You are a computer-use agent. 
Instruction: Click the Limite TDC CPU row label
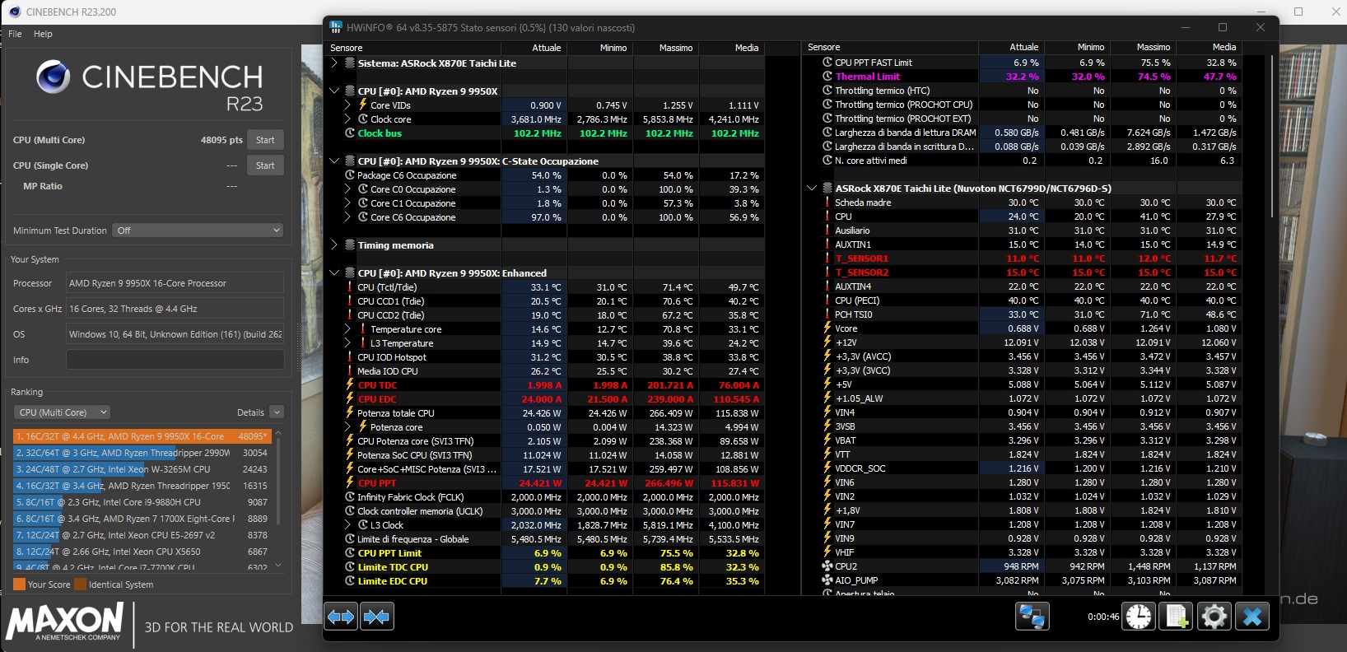click(x=393, y=567)
